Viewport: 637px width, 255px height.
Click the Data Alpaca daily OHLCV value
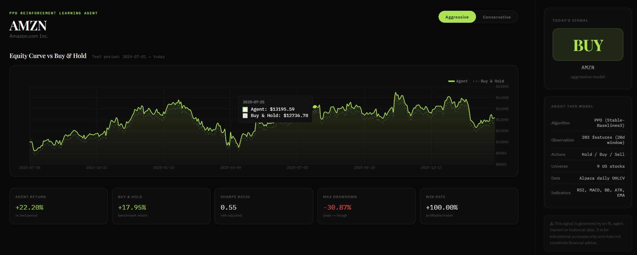[x=602, y=178]
